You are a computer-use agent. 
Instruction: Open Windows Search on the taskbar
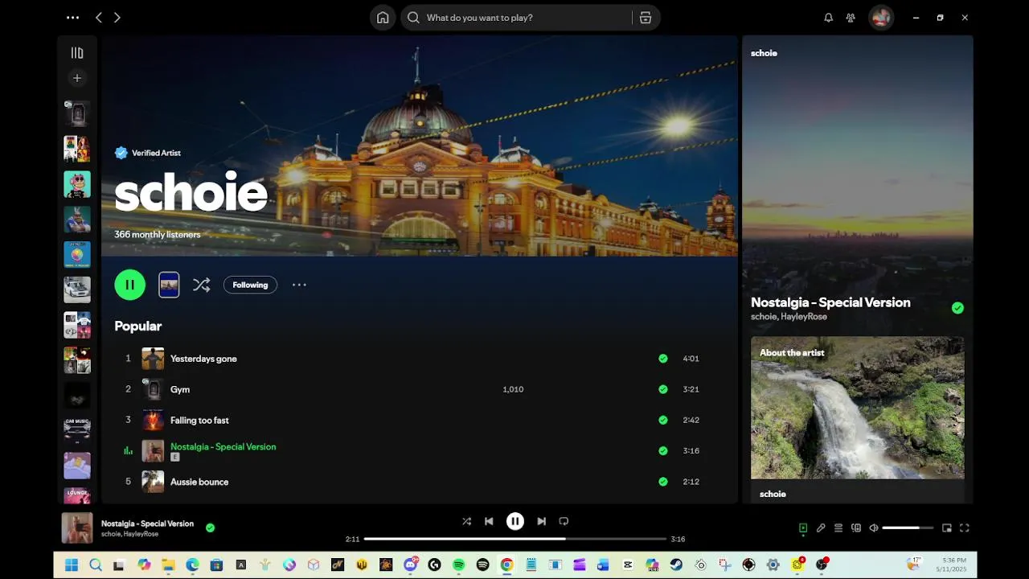(x=96, y=565)
